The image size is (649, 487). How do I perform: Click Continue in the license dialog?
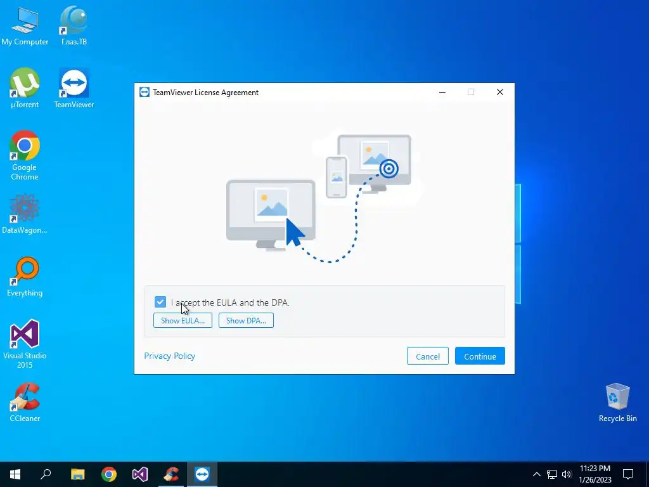tap(480, 356)
